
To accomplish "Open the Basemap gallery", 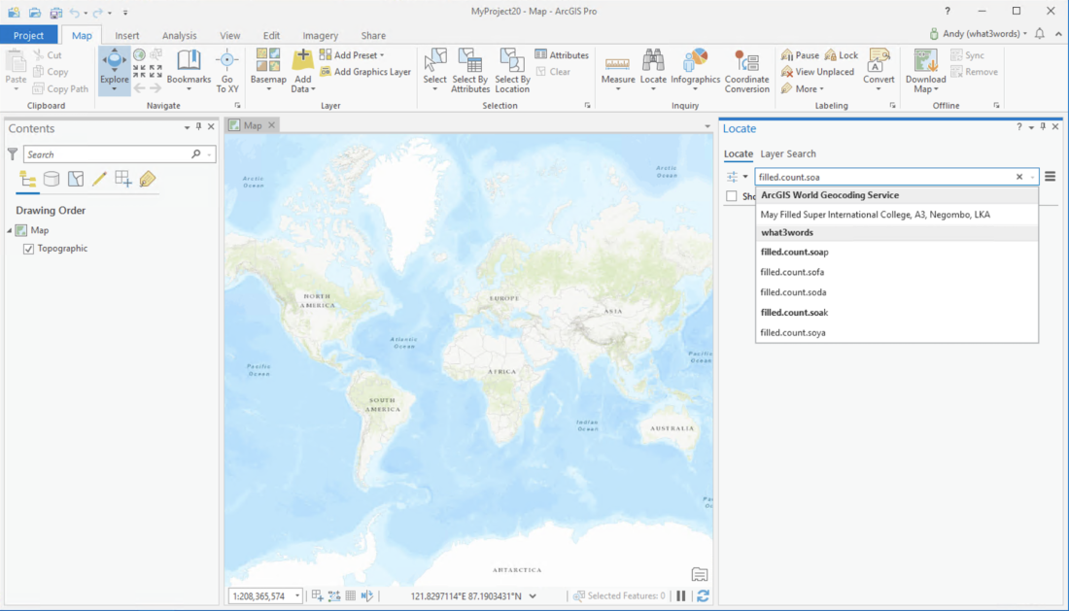I will 268,71.
